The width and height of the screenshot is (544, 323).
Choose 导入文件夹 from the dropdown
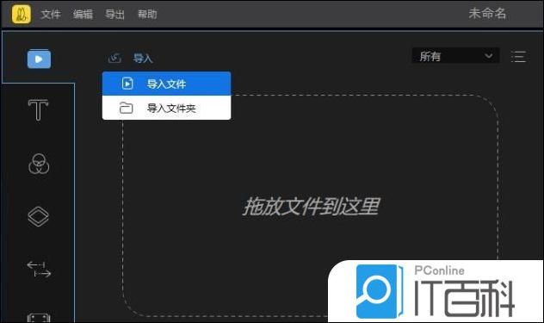(x=166, y=108)
